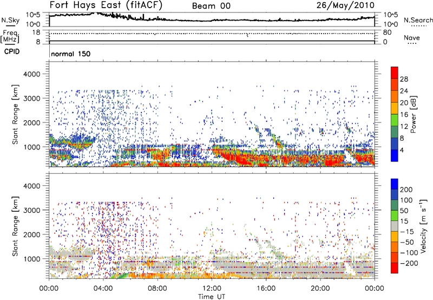This screenshot has height=300, width=433.
Task: Select the "Time UT" axis title
Action: [x=212, y=297]
